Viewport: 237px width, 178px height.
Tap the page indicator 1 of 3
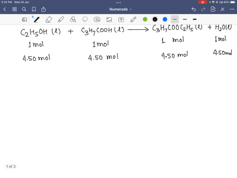pos(11,167)
